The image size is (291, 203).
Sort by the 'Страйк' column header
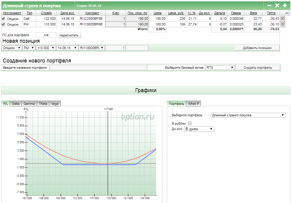(46, 13)
